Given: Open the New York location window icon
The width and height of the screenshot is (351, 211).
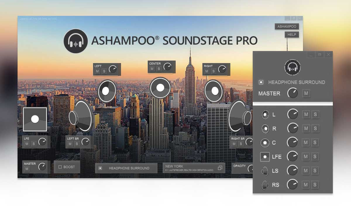Looking at the screenshot, I should 220,168.
